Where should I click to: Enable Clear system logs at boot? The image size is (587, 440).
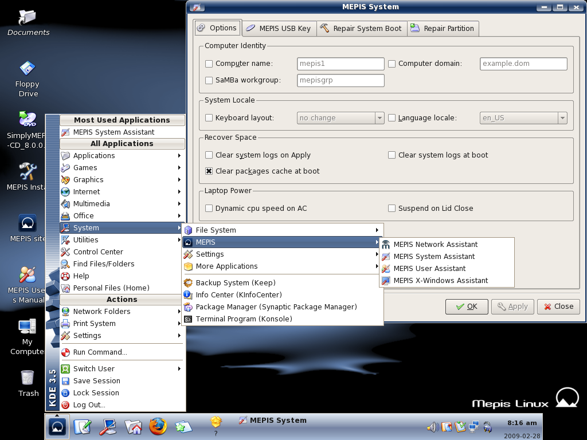click(392, 155)
